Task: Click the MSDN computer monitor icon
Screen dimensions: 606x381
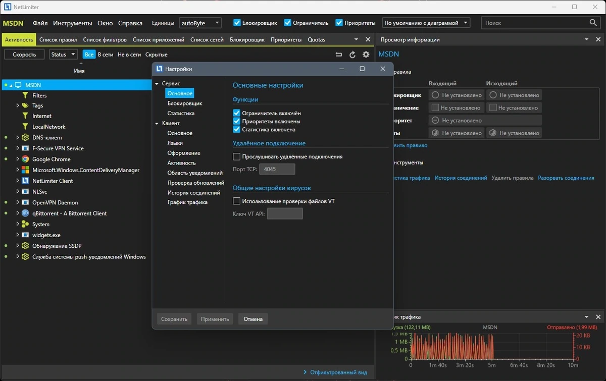Action: pyautogui.click(x=18, y=85)
